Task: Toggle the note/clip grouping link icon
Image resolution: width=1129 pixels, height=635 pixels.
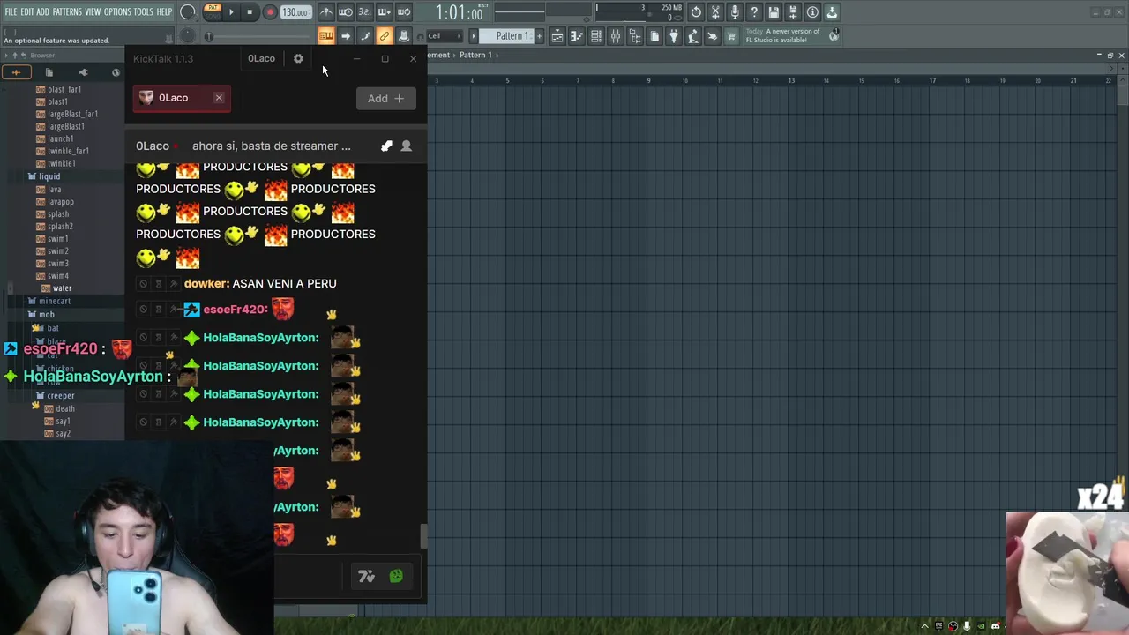Action: (384, 36)
